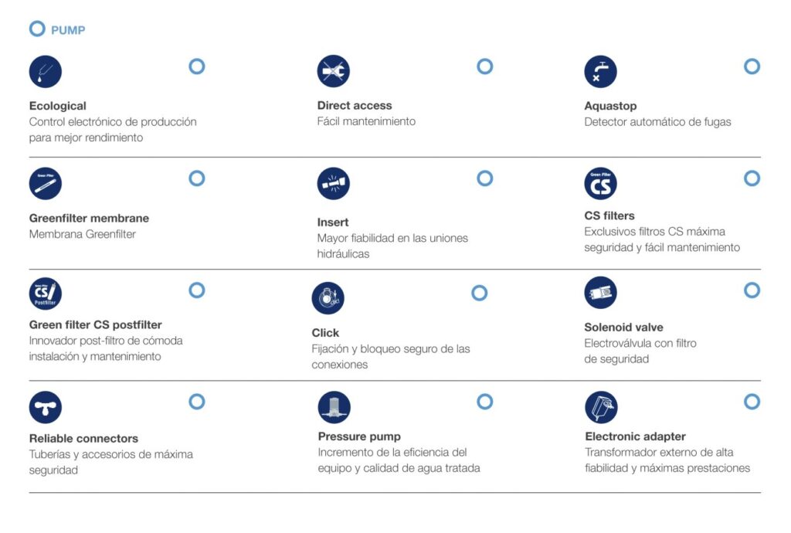Click the Solenoid valve icon

600,294
